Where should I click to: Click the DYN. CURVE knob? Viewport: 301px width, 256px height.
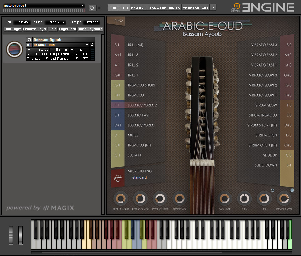tap(160, 199)
